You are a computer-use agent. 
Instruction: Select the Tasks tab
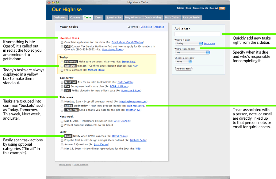[x=87, y=17]
